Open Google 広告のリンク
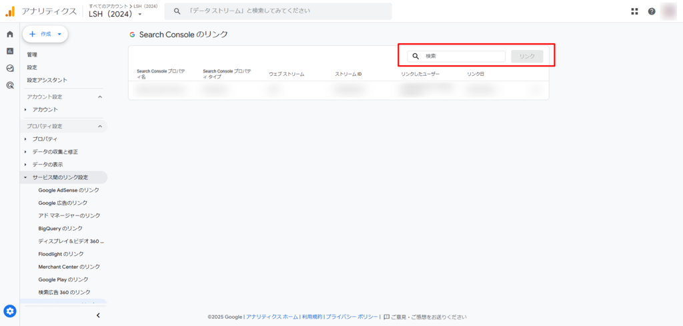Screen dimensions: 683x326 pyautogui.click(x=63, y=203)
